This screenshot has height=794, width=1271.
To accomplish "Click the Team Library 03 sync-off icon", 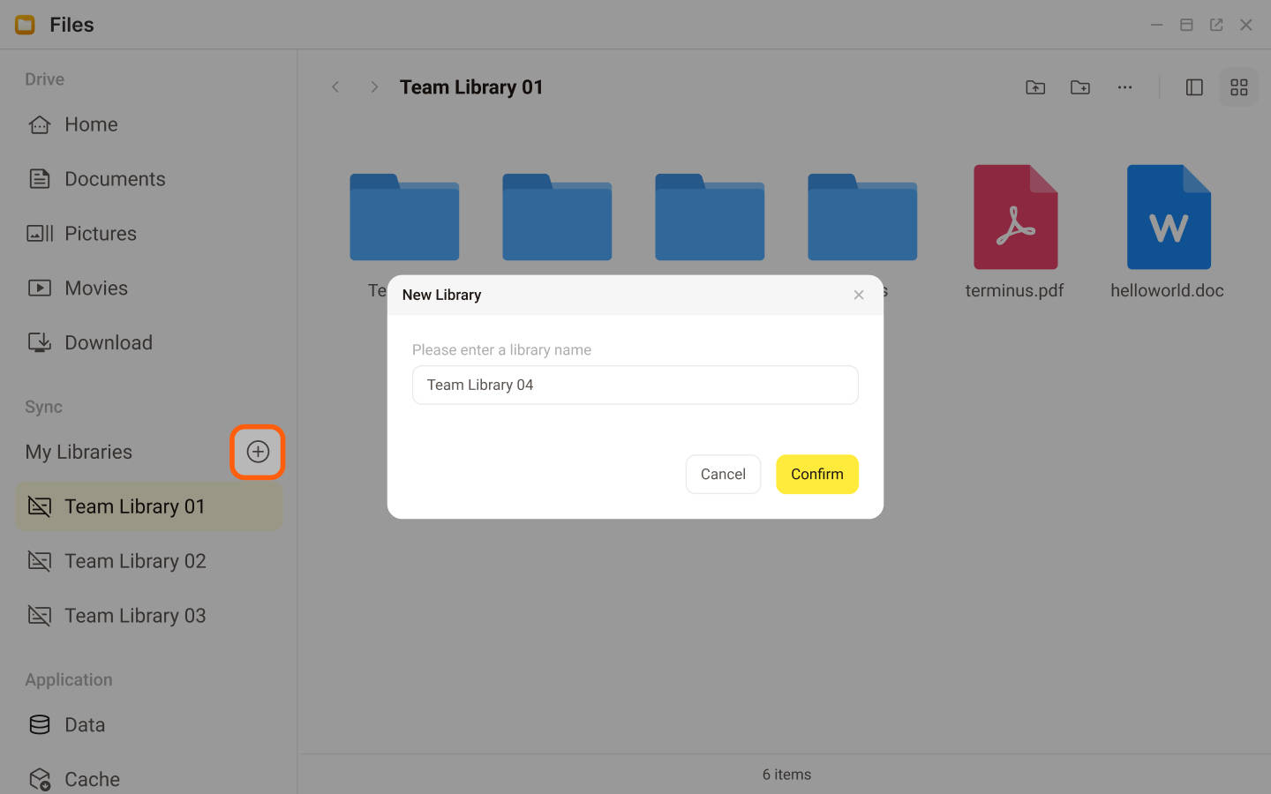I will [40, 616].
